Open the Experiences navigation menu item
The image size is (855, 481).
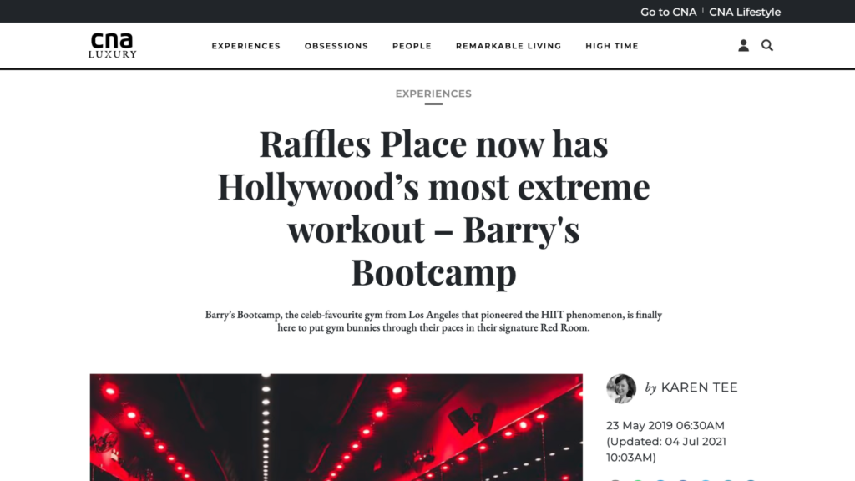click(245, 46)
